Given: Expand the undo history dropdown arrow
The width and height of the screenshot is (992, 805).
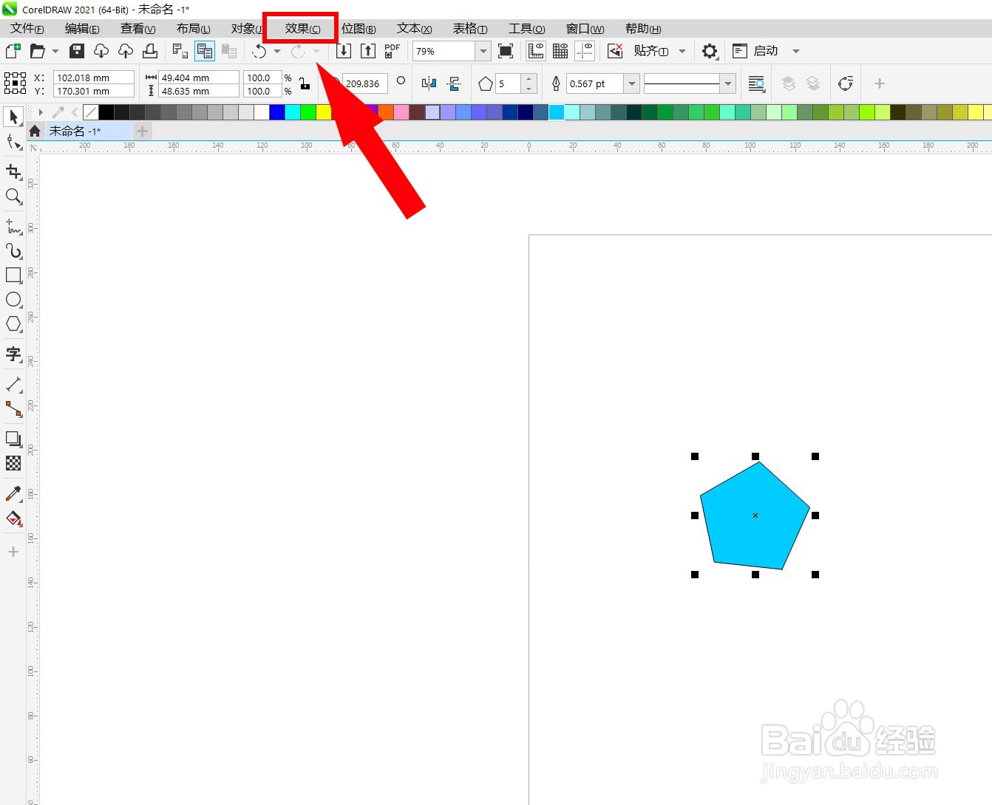Looking at the screenshot, I should click(277, 51).
